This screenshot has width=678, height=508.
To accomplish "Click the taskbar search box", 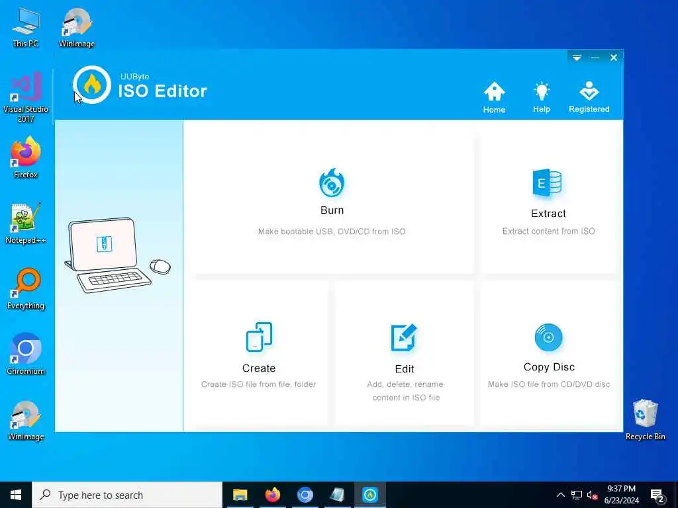I will (x=127, y=495).
